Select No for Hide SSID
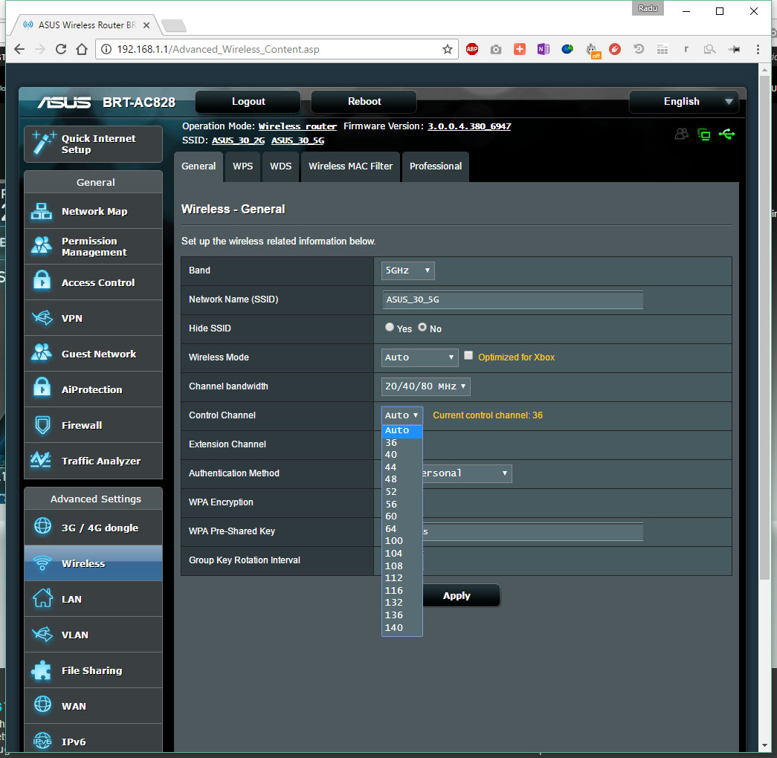This screenshot has height=758, width=777. click(x=422, y=328)
